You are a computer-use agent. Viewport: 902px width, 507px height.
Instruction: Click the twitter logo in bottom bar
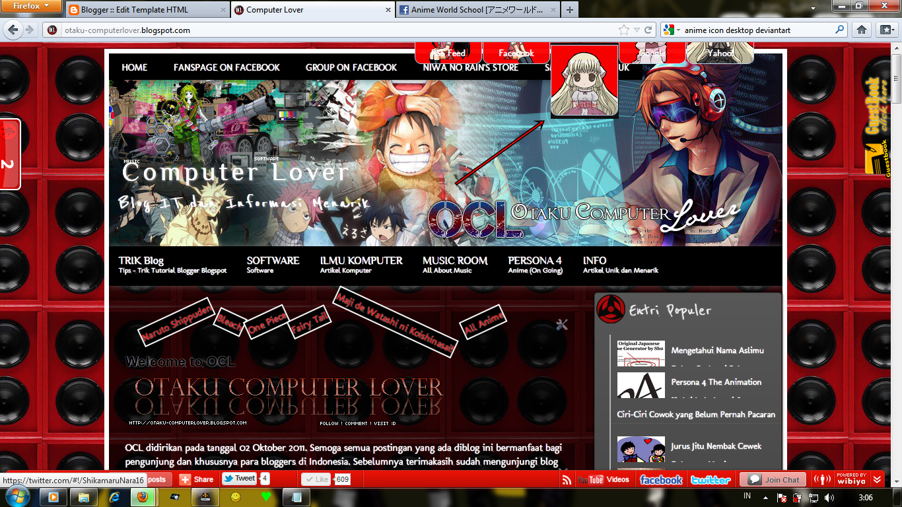(x=711, y=480)
